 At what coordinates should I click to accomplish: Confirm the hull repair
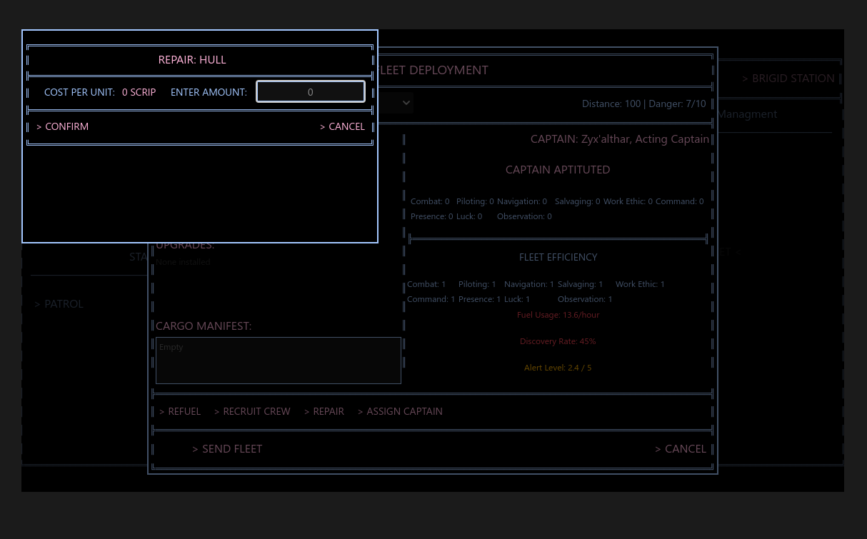pyautogui.click(x=62, y=126)
